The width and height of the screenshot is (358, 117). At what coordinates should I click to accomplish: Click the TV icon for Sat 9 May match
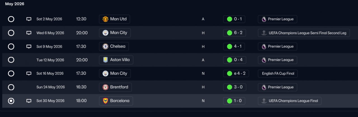click(29, 46)
